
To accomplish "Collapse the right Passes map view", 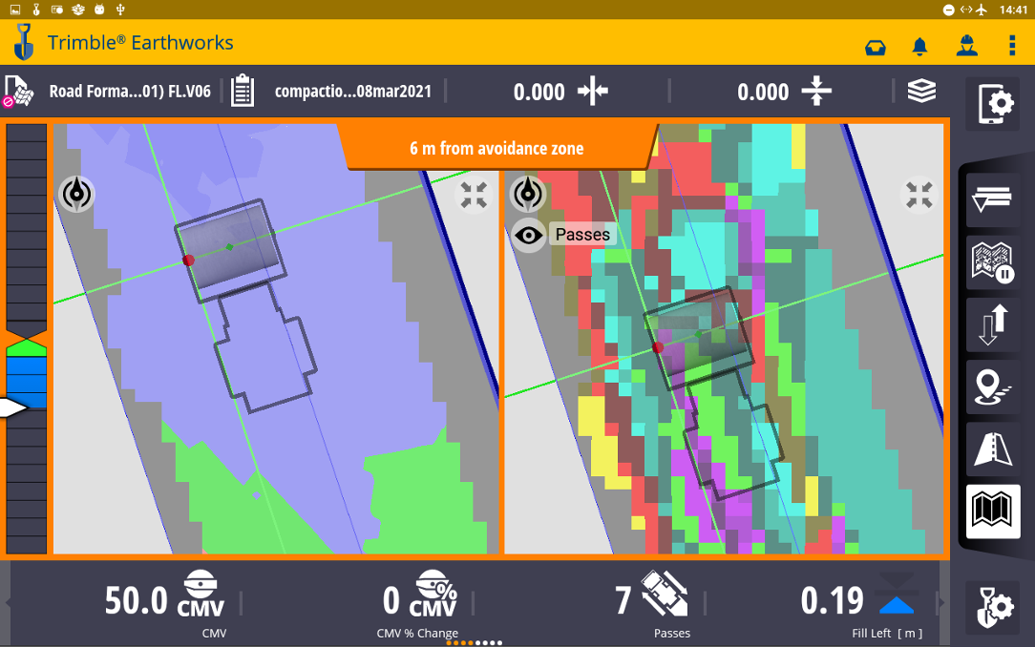I will [919, 196].
